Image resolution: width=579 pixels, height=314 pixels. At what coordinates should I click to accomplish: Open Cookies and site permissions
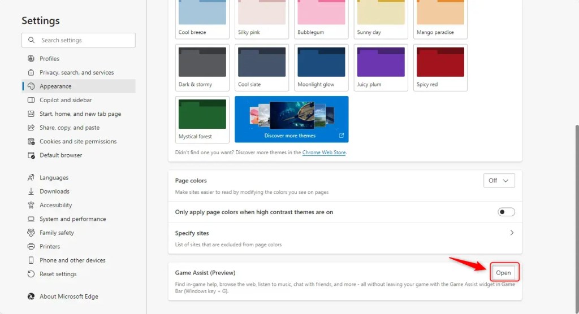tap(79, 141)
